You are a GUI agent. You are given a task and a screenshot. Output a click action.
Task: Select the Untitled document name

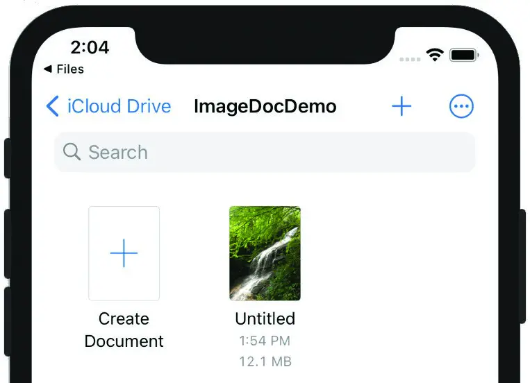[265, 318]
